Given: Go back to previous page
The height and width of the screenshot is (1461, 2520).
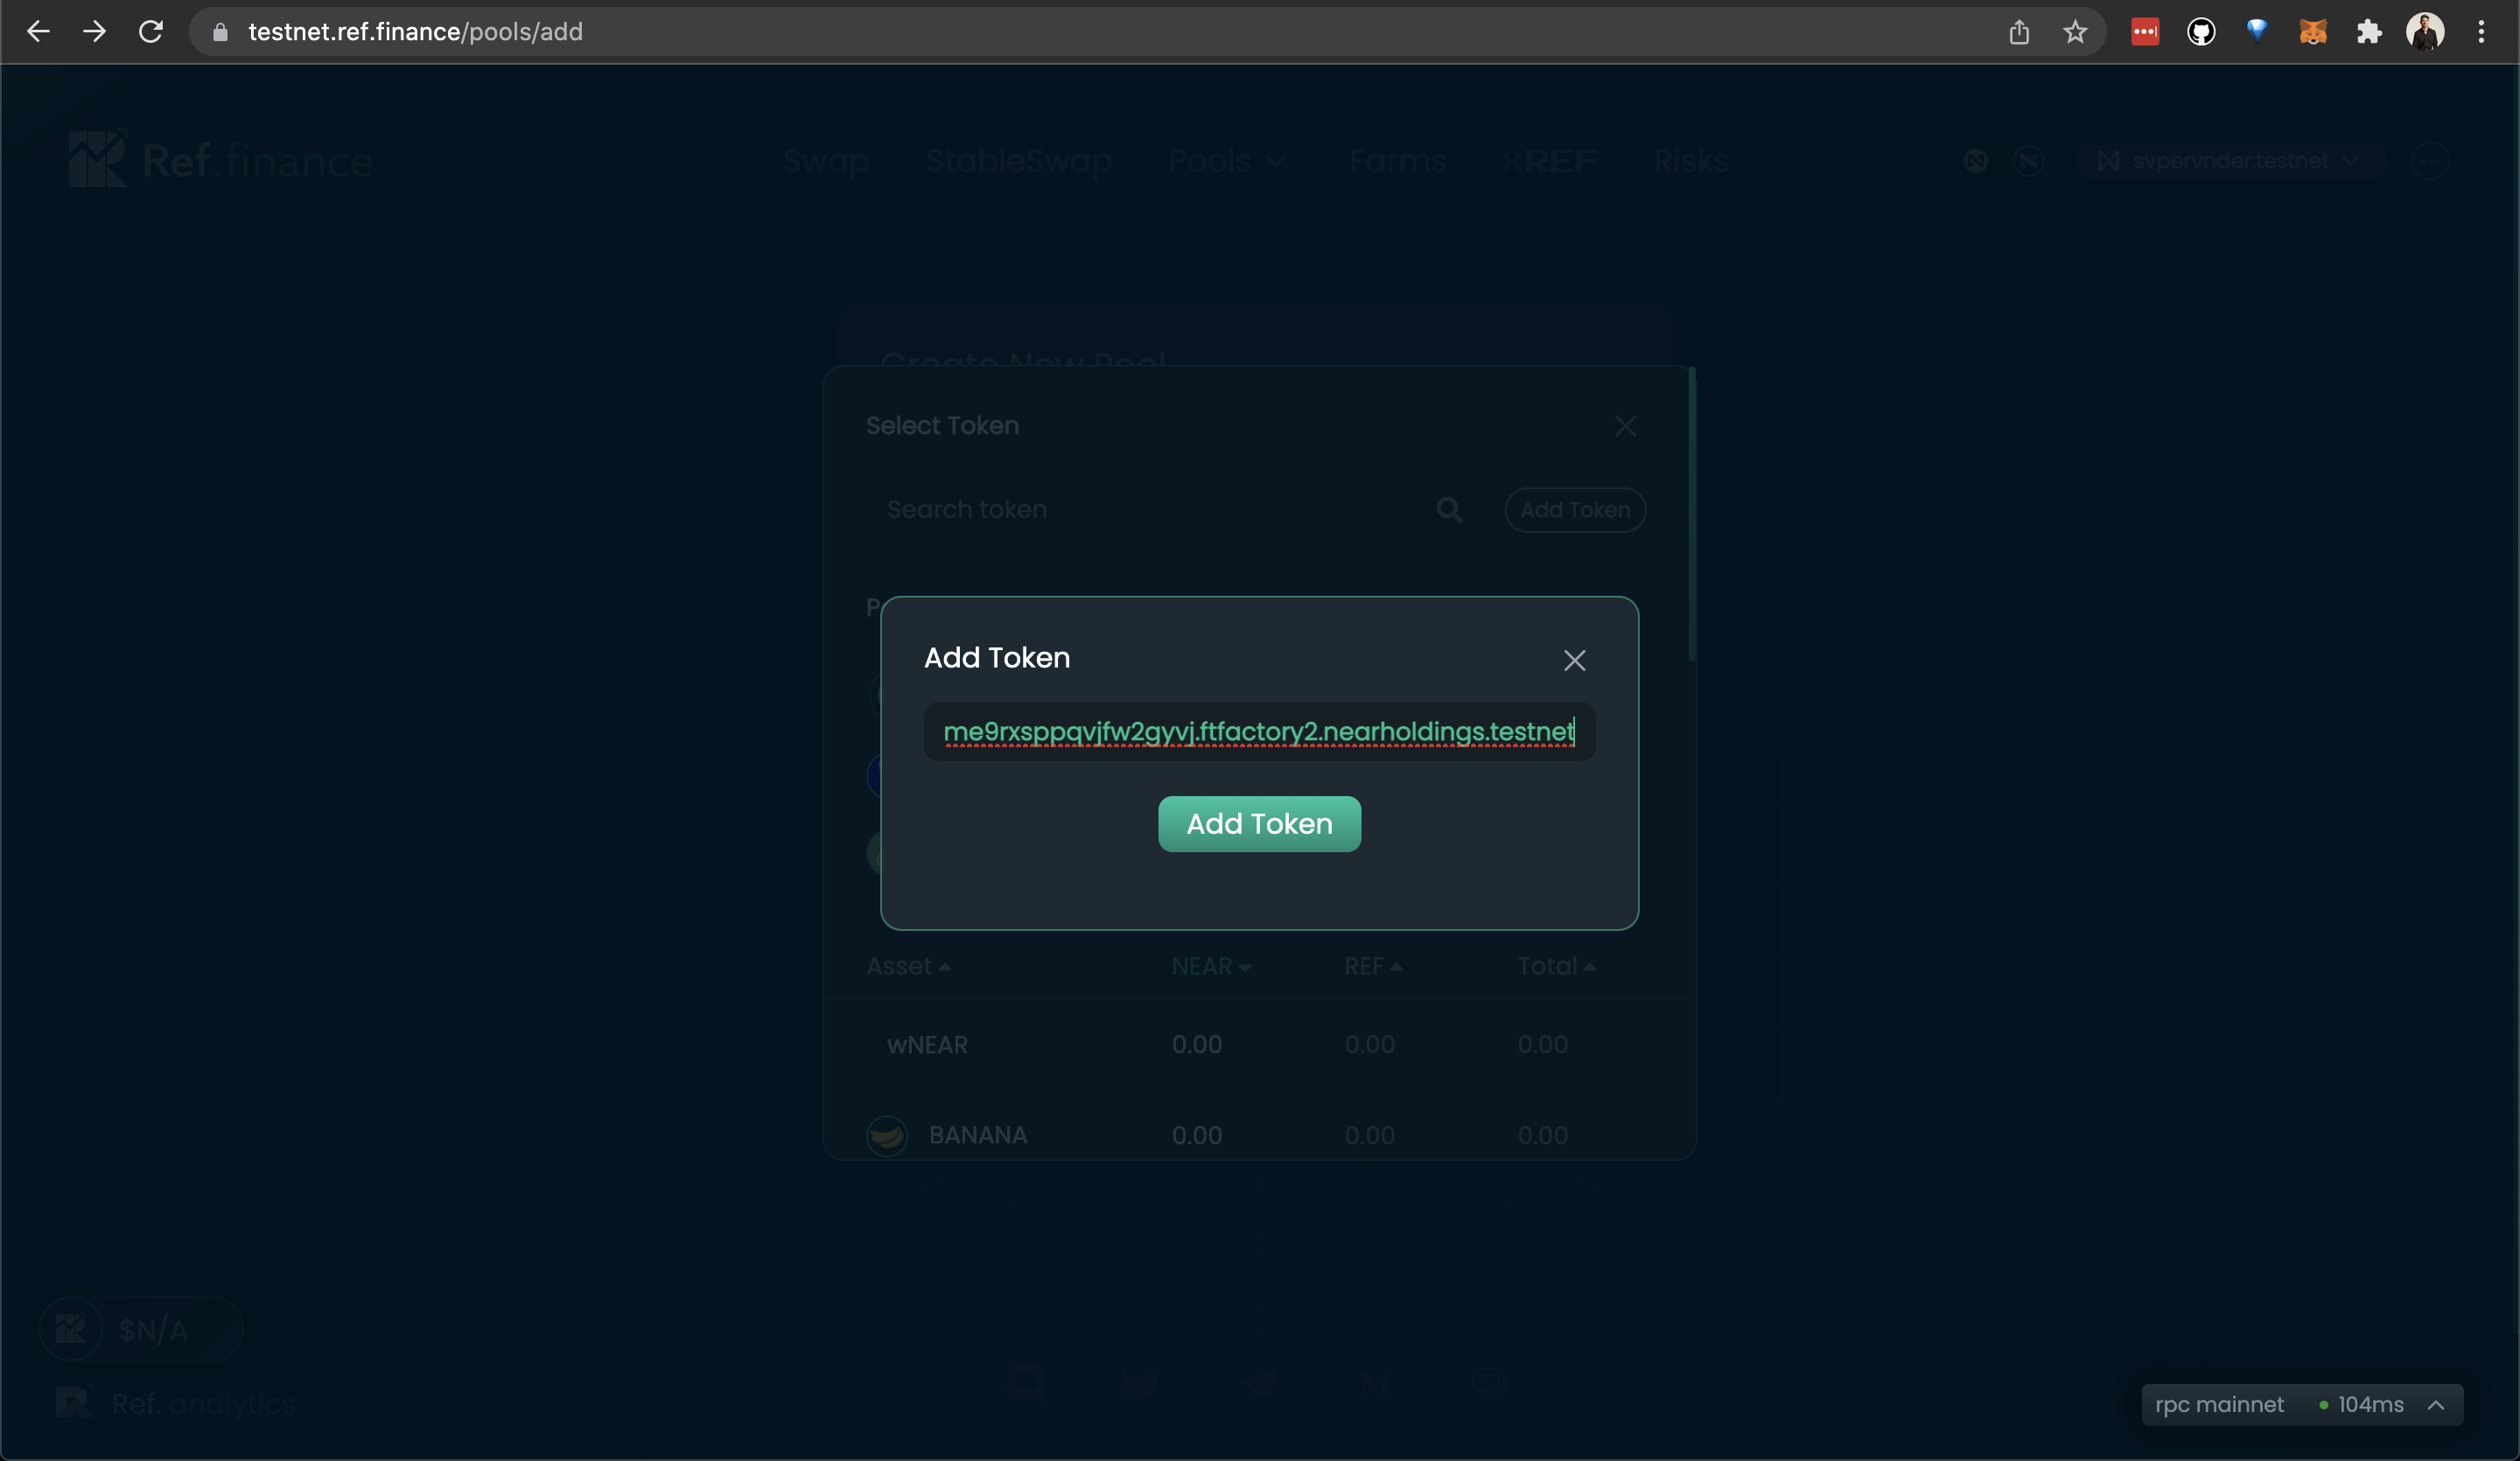Looking at the screenshot, I should 38,32.
